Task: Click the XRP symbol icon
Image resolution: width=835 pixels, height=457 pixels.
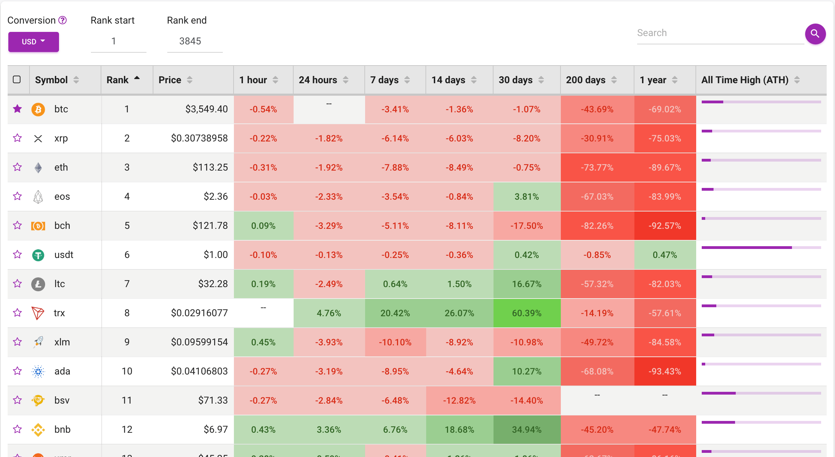Action: (38, 138)
